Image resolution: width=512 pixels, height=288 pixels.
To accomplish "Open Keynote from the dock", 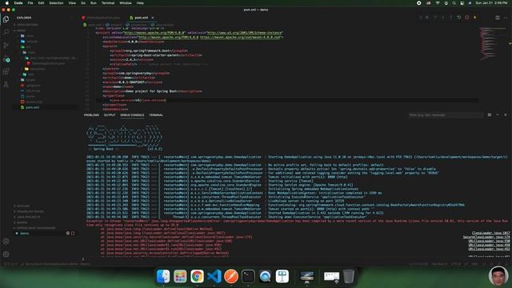I will point(282,276).
